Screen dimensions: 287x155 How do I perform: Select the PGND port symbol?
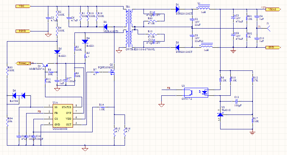pyautogui.click(x=23, y=31)
